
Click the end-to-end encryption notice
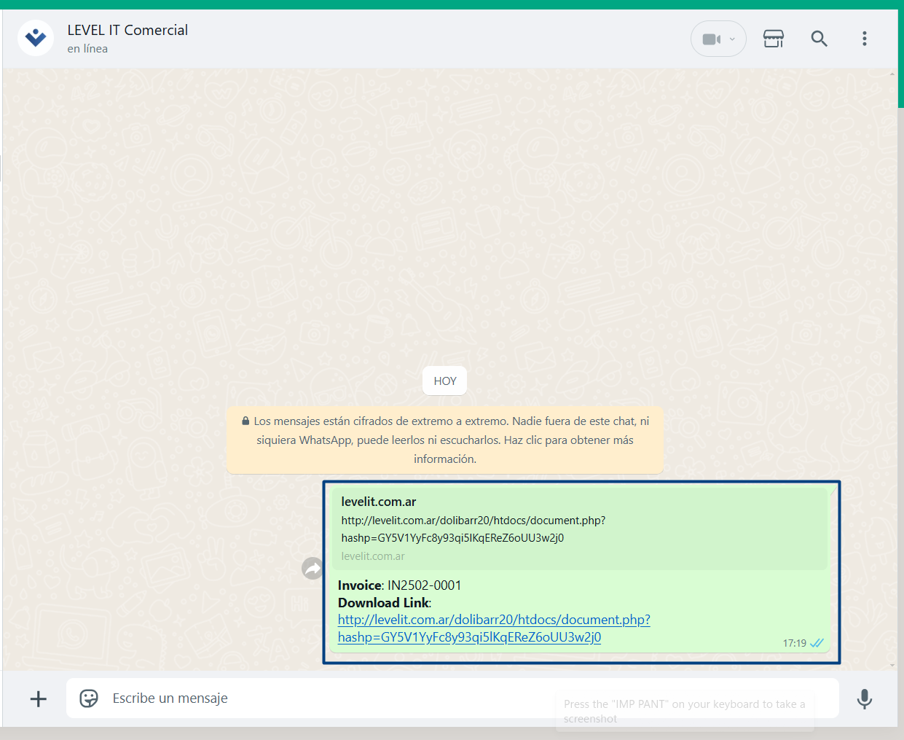pos(444,440)
